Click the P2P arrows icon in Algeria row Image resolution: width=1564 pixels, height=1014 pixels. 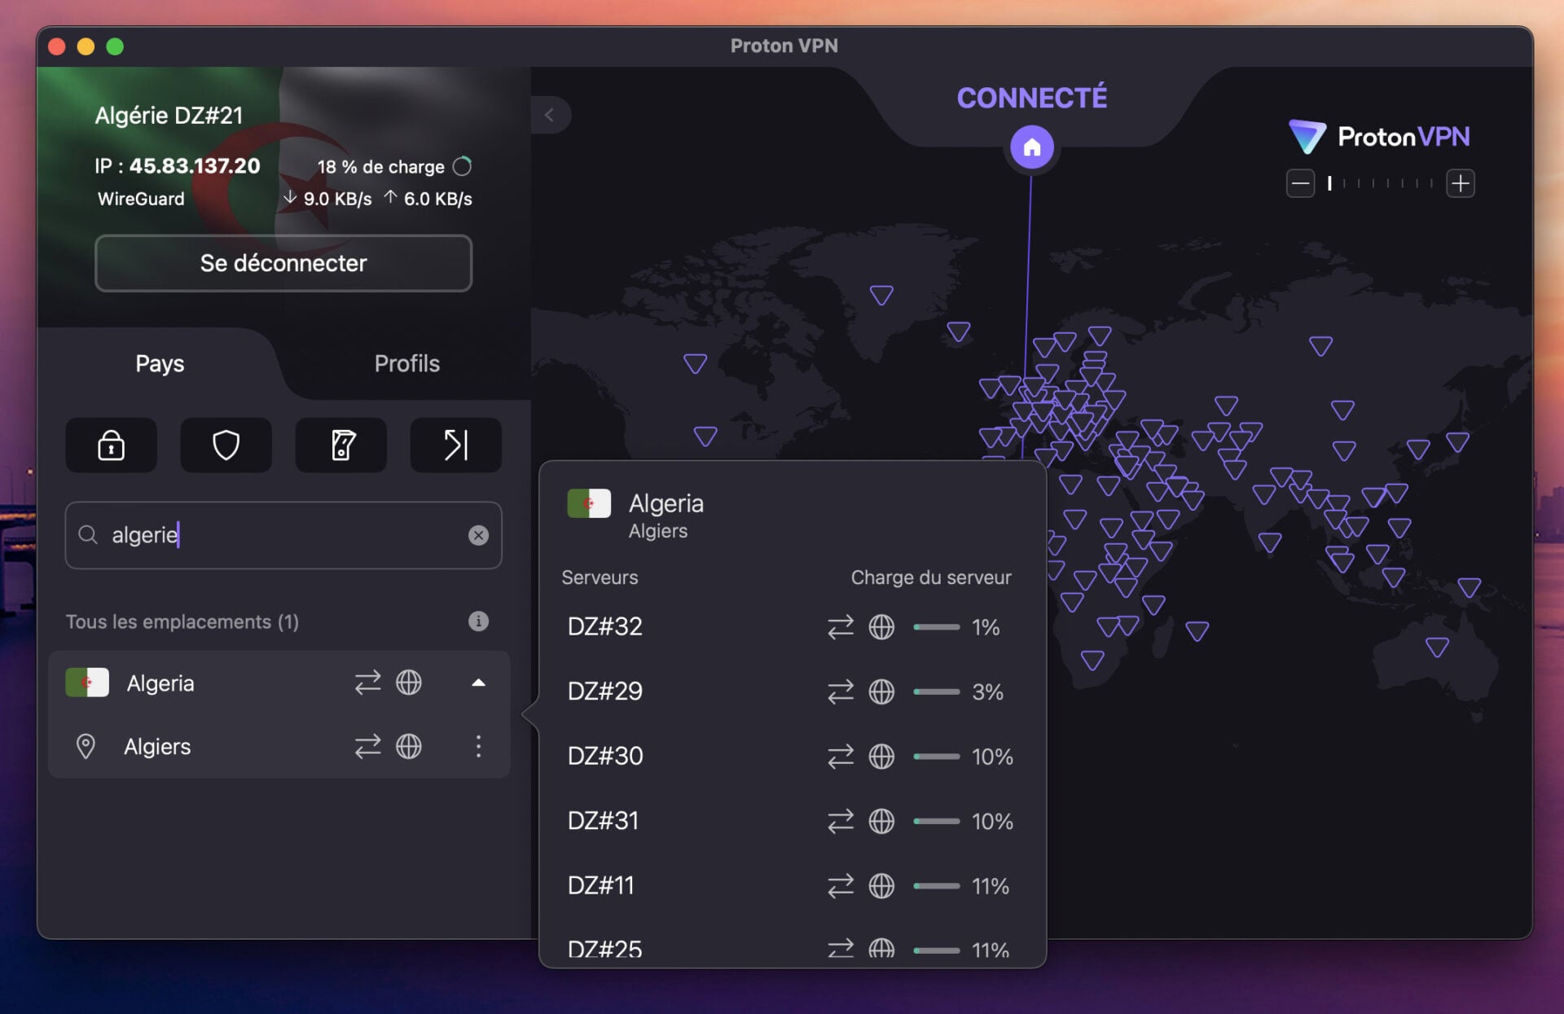pos(367,682)
